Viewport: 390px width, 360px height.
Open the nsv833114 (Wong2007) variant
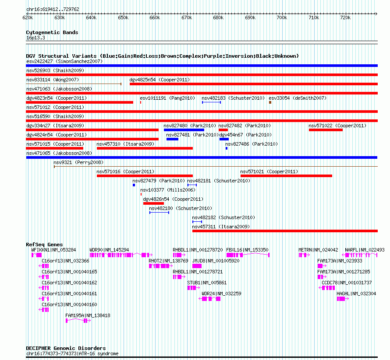pos(53,80)
